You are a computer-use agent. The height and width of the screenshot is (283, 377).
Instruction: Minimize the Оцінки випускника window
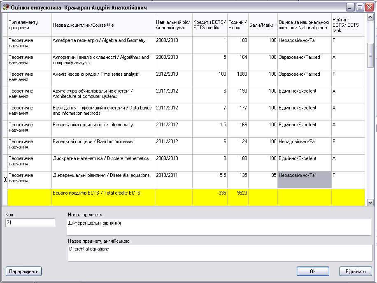(x=350, y=7)
